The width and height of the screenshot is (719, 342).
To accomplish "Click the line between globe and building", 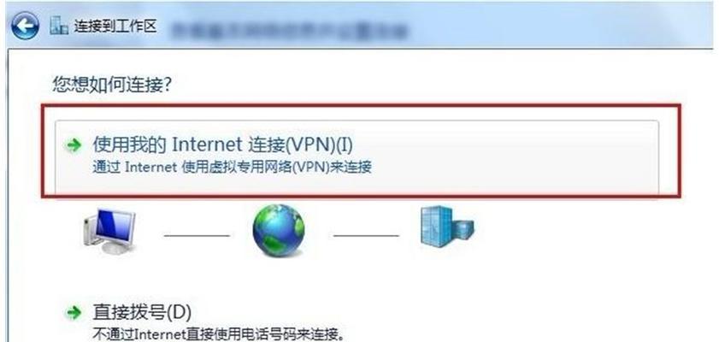I will click(x=366, y=236).
